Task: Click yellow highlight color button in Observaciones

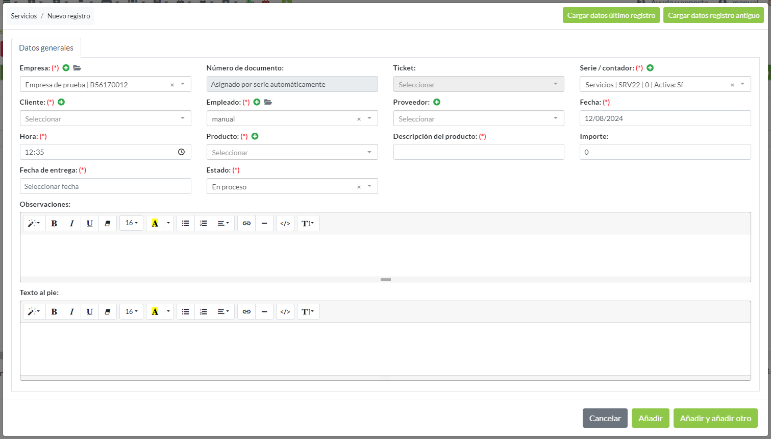Action: (x=155, y=223)
